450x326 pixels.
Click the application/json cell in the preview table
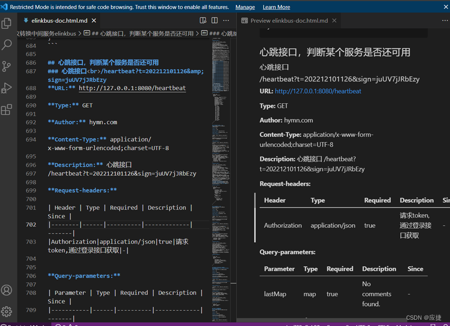click(x=333, y=226)
